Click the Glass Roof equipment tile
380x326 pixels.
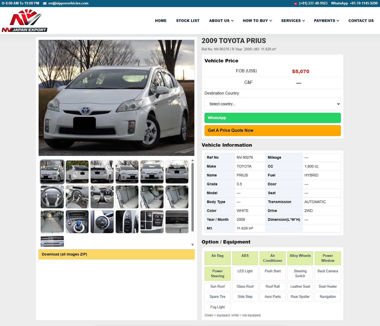pos(245,287)
